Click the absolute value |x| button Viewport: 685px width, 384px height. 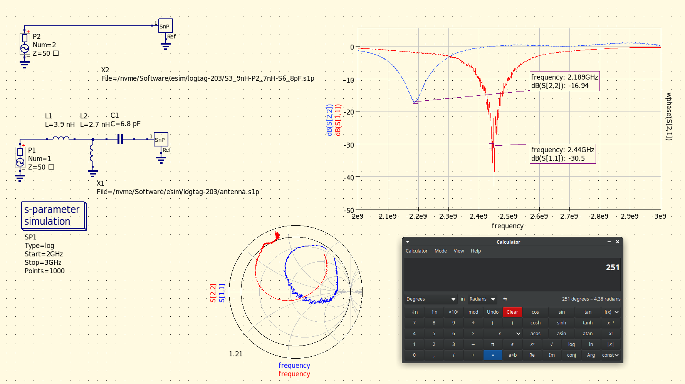click(611, 344)
